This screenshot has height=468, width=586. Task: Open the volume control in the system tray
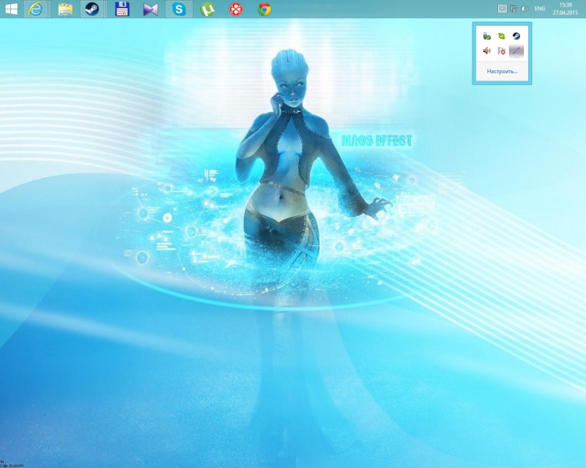(x=524, y=9)
